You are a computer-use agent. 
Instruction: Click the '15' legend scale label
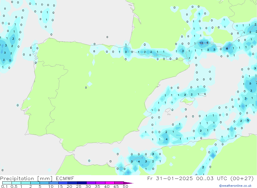tap(60, 186)
